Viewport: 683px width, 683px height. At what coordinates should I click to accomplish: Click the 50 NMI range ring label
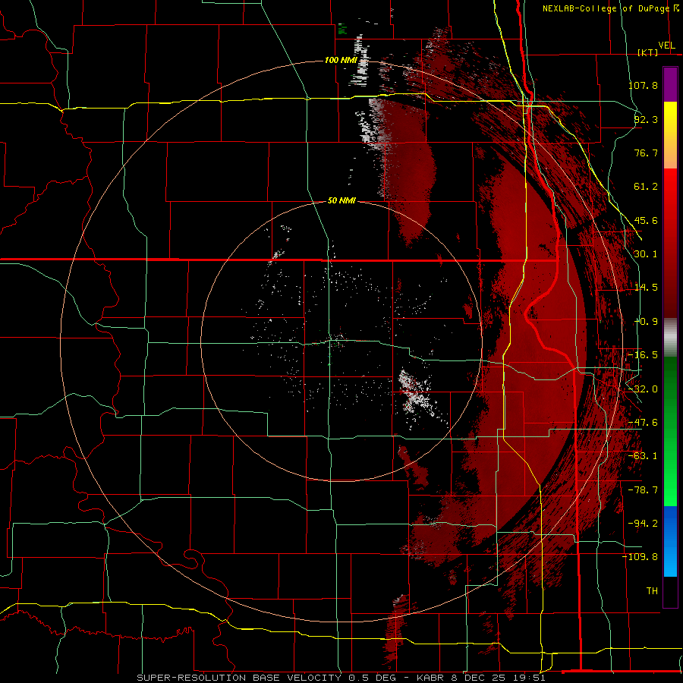point(341,200)
